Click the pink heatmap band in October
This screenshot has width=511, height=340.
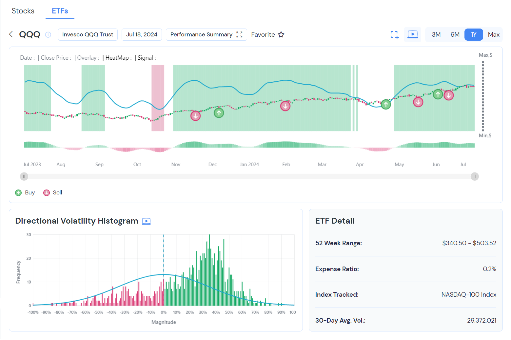click(158, 98)
